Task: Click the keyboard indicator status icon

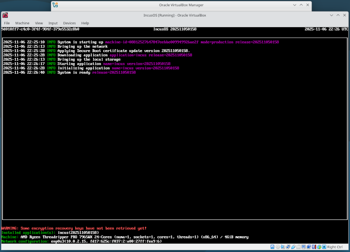Action: pos(323,246)
